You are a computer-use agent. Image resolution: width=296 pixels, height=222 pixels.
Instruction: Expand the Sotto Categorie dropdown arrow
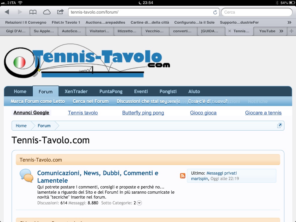click(x=139, y=203)
